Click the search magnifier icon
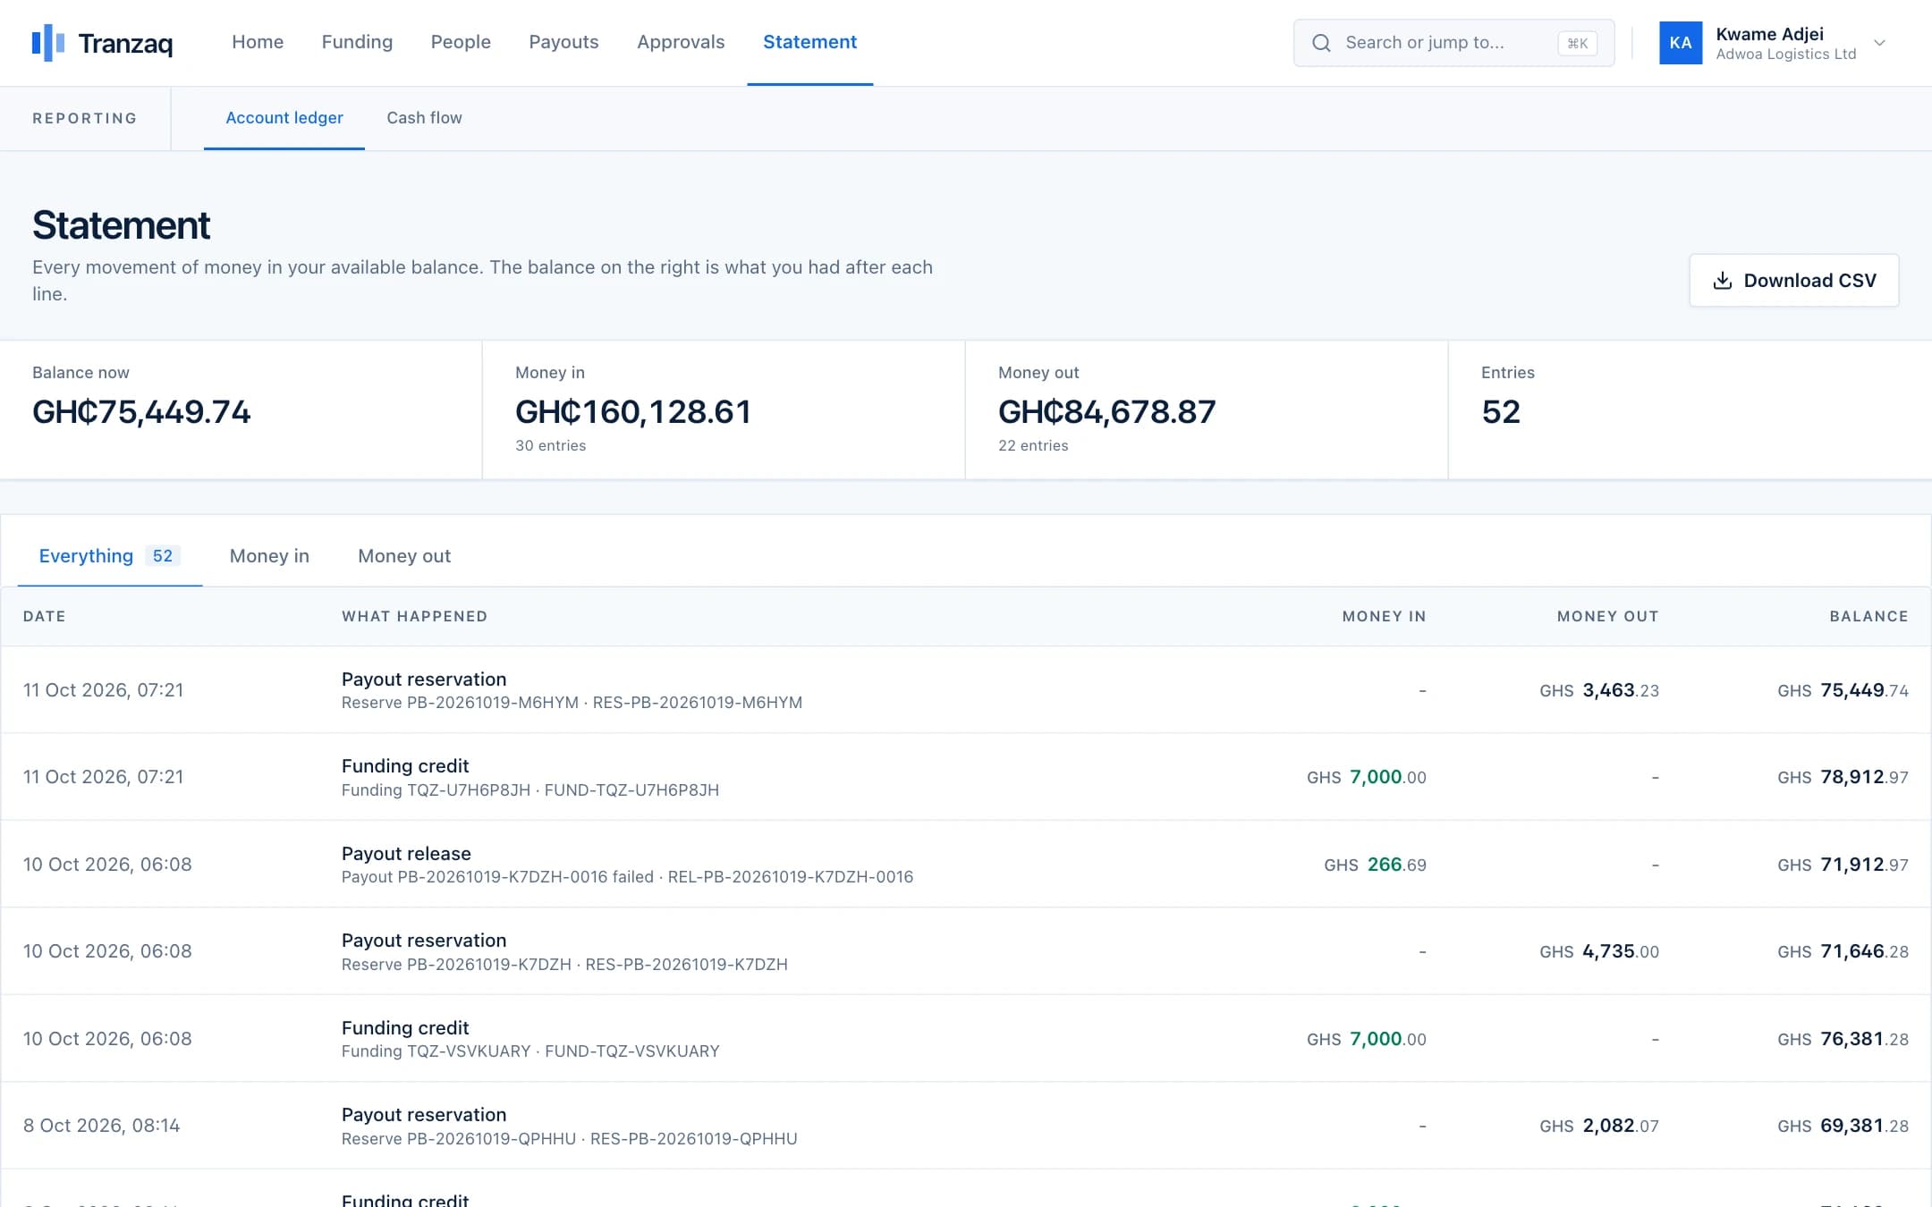Image resolution: width=1932 pixels, height=1207 pixels. (x=1321, y=43)
